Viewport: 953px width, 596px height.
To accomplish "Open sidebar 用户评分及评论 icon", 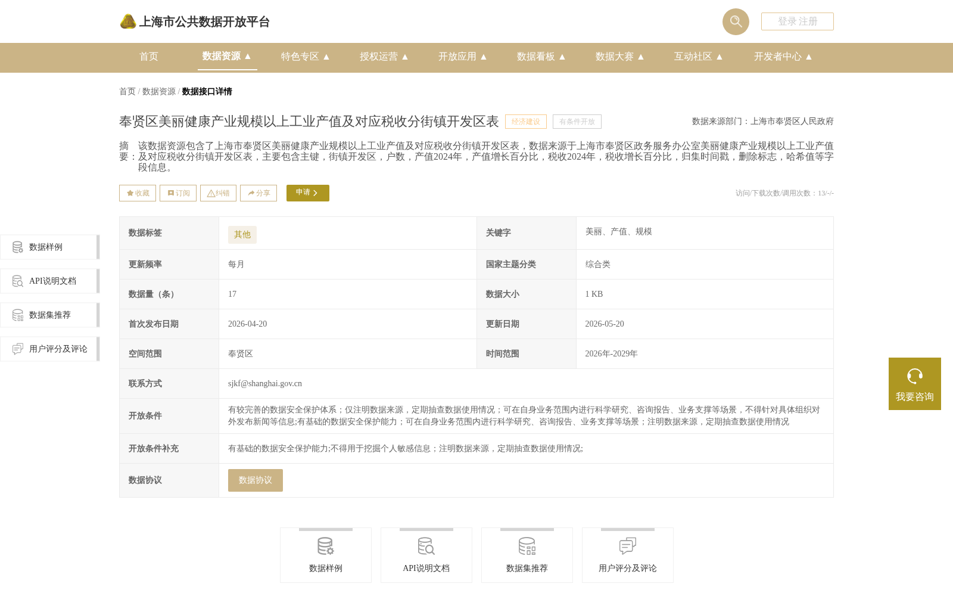I will click(18, 349).
